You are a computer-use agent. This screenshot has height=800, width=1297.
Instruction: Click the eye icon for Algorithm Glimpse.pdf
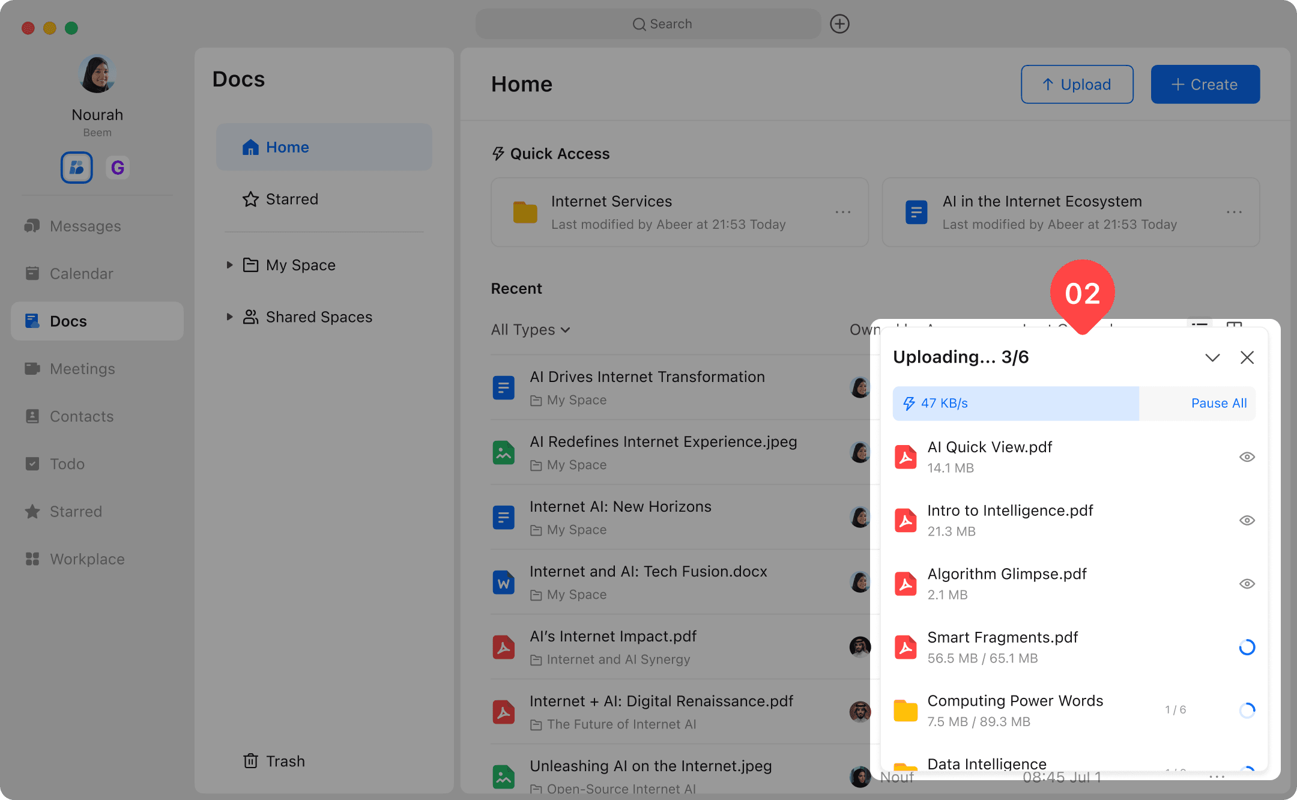(1247, 584)
